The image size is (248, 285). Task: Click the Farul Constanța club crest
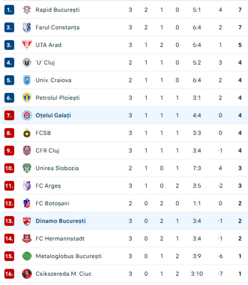27,27
